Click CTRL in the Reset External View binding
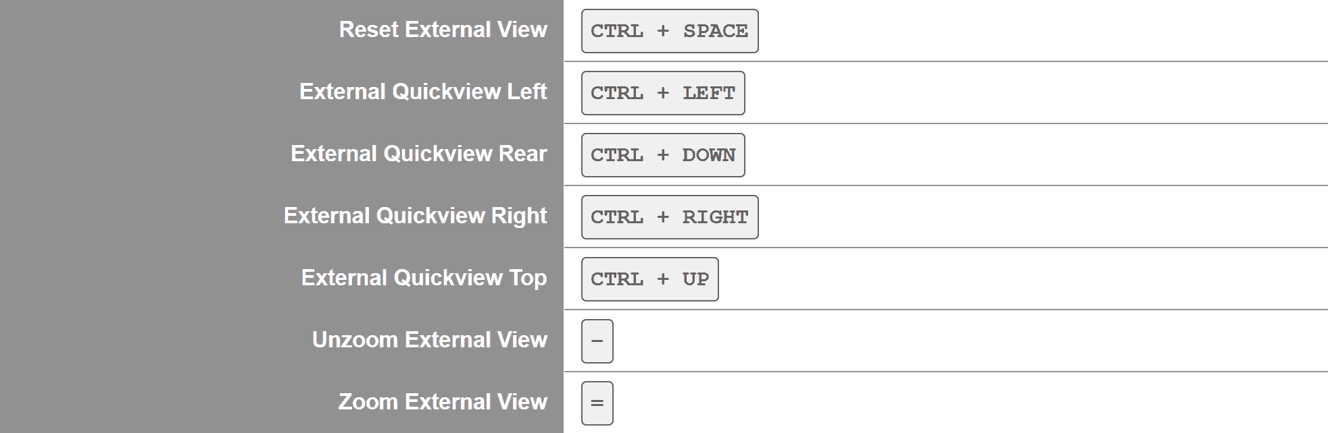Image resolution: width=1328 pixels, height=433 pixels. coord(616,31)
